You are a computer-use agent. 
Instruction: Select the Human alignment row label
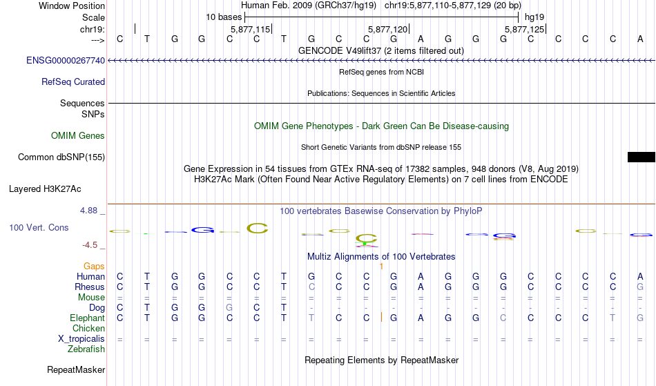tap(90, 276)
